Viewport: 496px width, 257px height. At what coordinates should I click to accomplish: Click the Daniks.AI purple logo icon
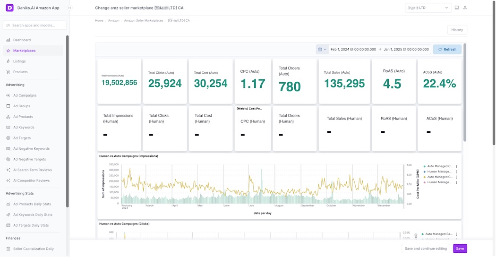[9, 8]
